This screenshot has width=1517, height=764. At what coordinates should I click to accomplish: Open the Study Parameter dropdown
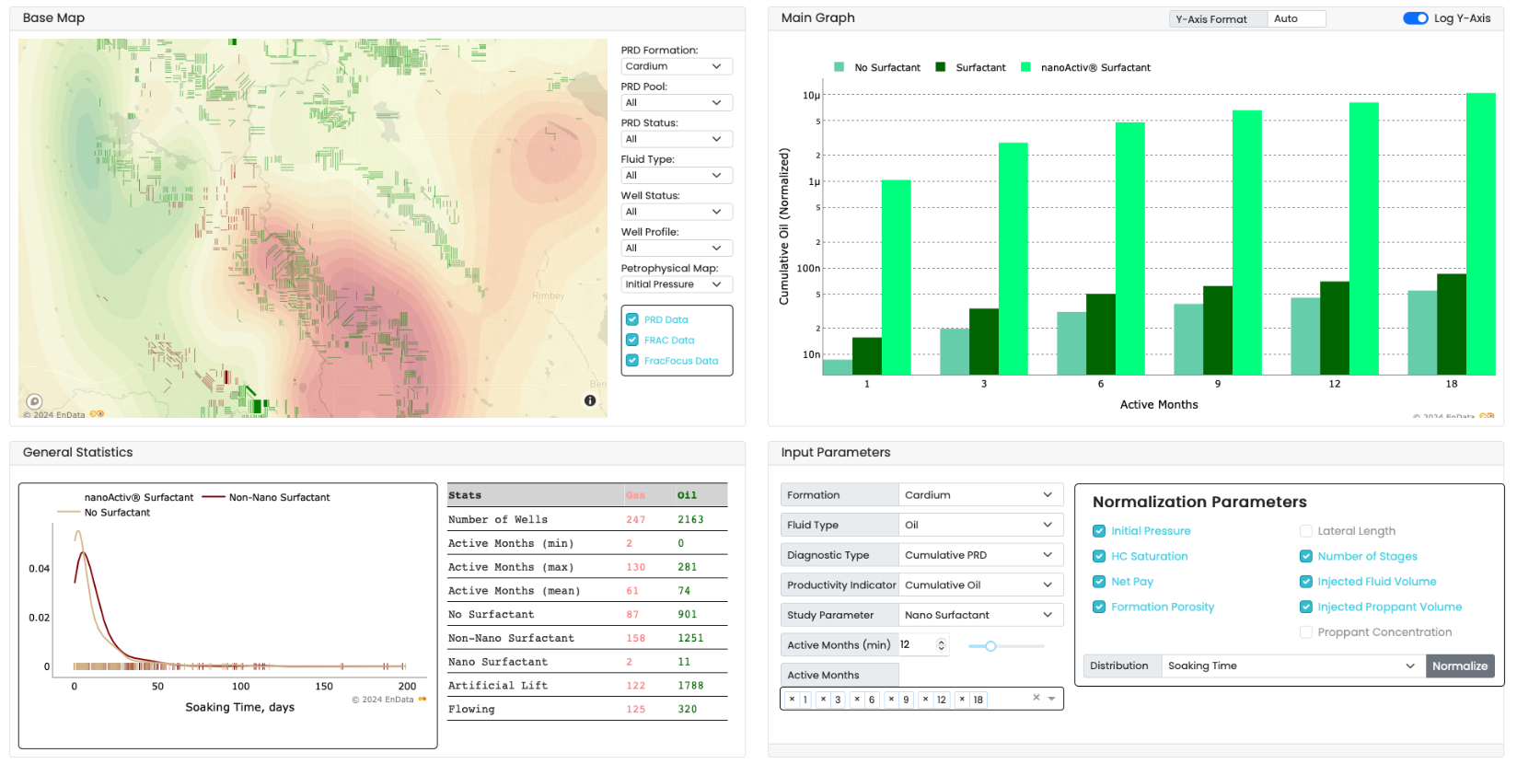[980, 615]
